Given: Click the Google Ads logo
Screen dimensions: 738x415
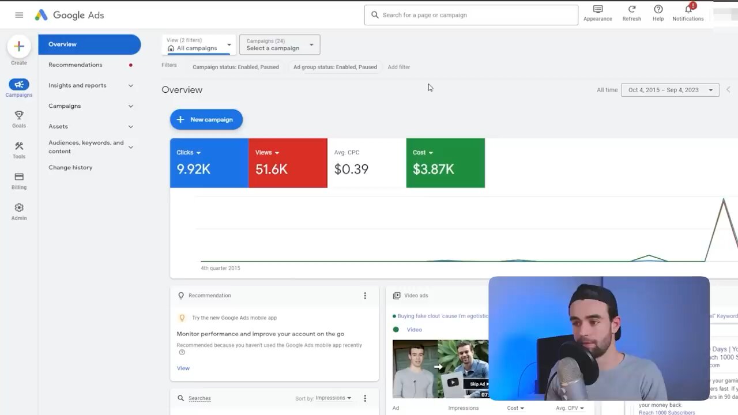Looking at the screenshot, I should pyautogui.click(x=69, y=15).
